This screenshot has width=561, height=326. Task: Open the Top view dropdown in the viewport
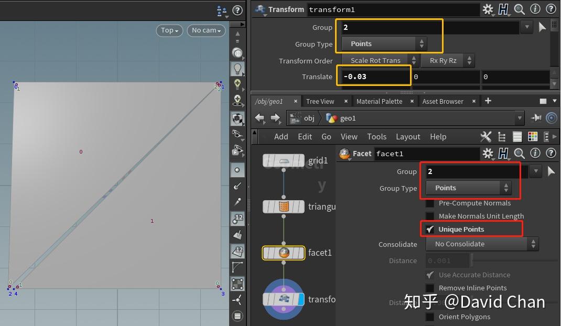169,30
